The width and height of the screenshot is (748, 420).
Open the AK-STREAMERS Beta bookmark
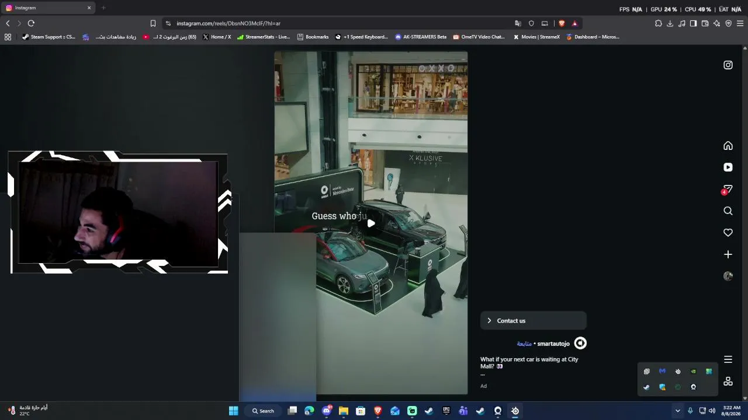pos(421,37)
